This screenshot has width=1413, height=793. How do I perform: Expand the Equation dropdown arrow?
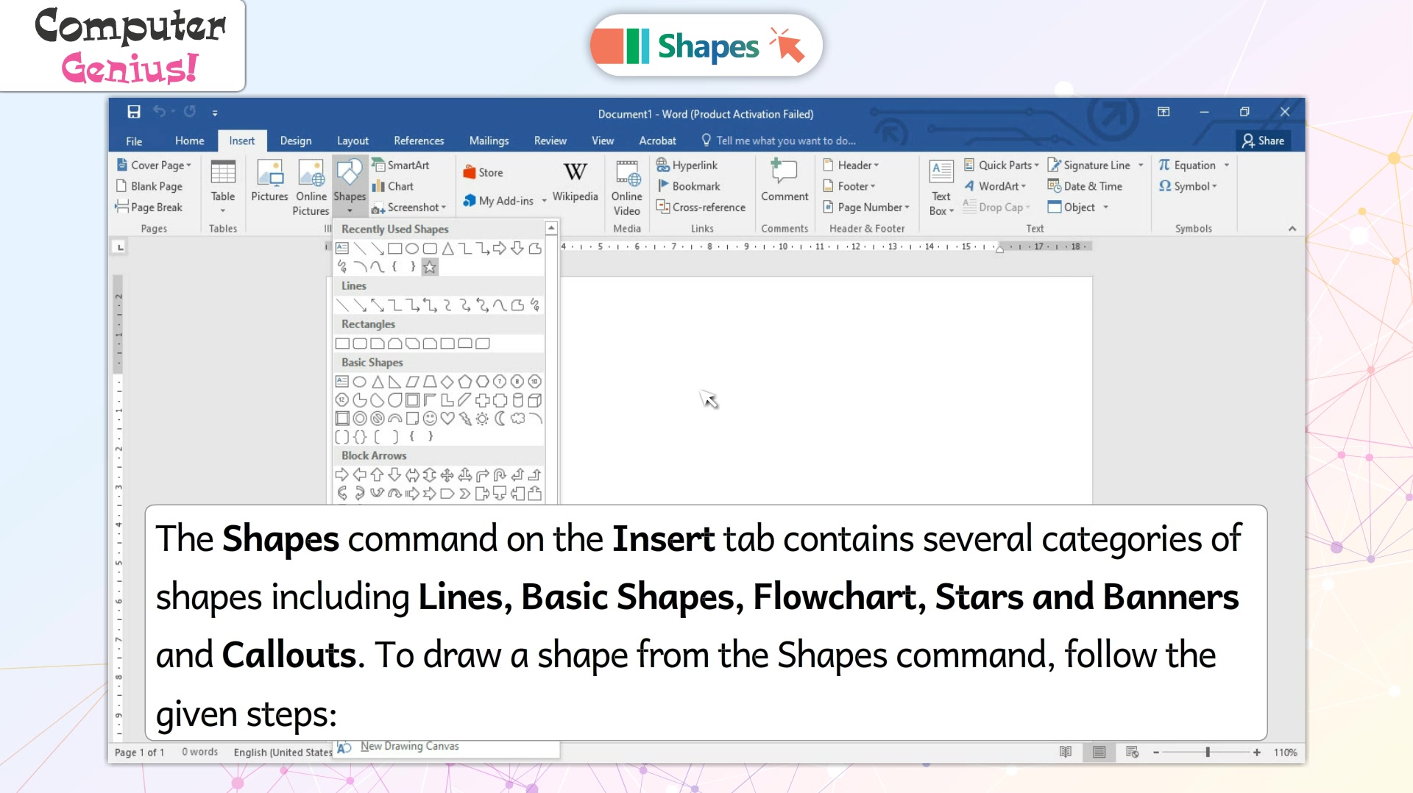(x=1227, y=166)
